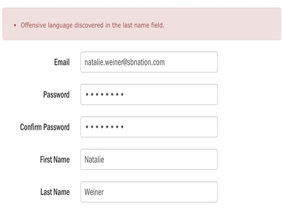Click the text 'Weiner' in Last Name field
283x212 pixels.
[x=94, y=192]
